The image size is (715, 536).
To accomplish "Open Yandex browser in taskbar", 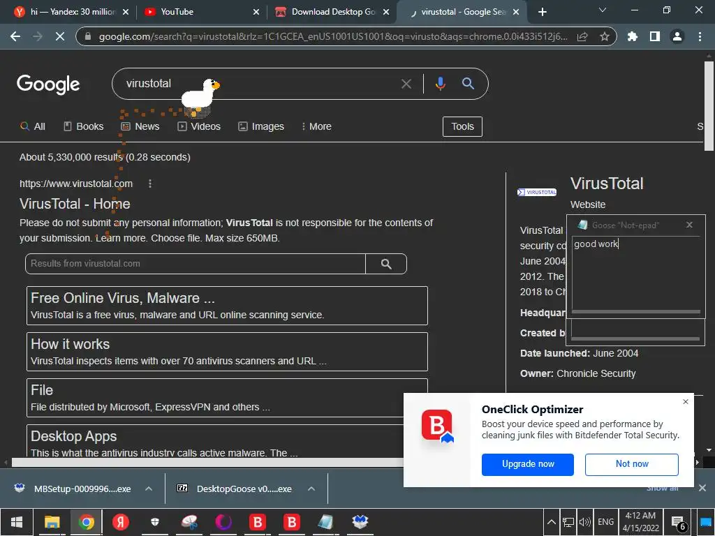I will coord(121,522).
